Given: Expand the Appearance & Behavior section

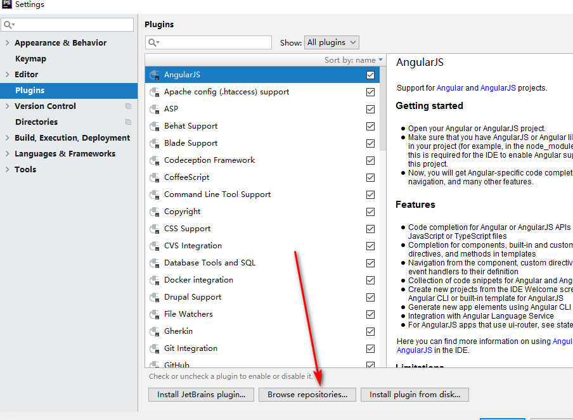Looking at the screenshot, I should pos(8,42).
